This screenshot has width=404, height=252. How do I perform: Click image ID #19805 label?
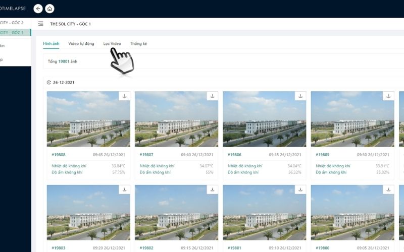323,155
